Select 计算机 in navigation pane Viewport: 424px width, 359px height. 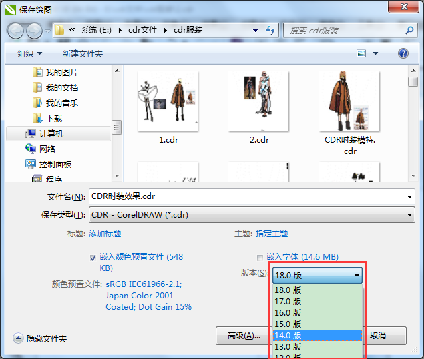pos(58,133)
